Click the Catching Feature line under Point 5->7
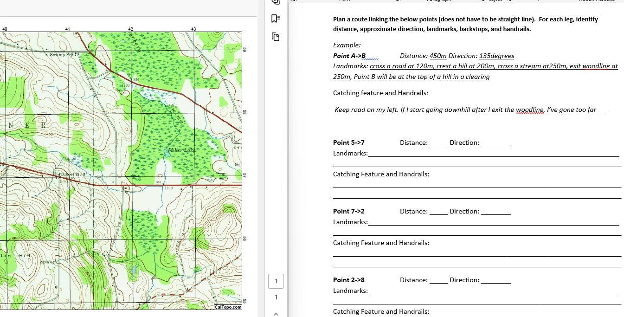The height and width of the screenshot is (317, 624). click(x=476, y=187)
